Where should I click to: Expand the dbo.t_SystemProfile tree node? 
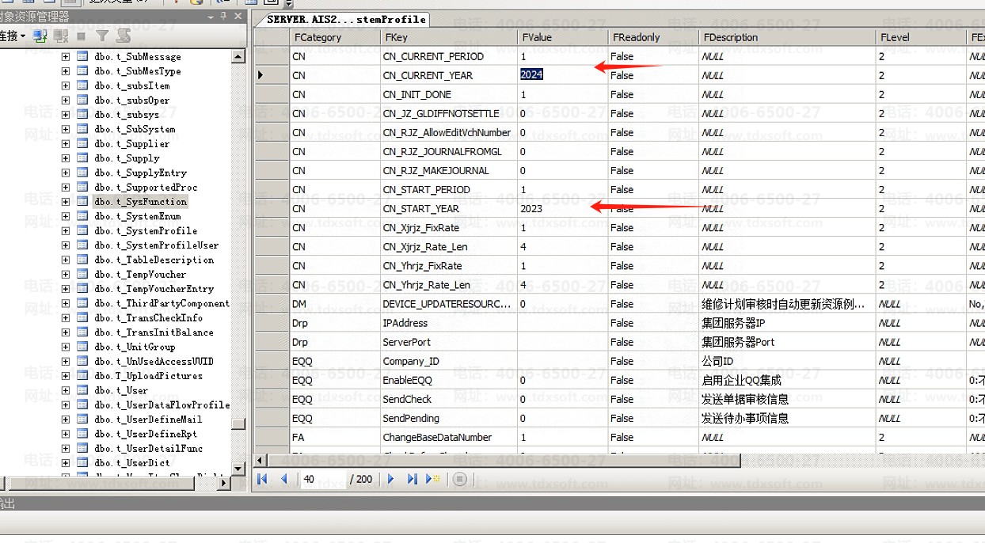[x=66, y=230]
